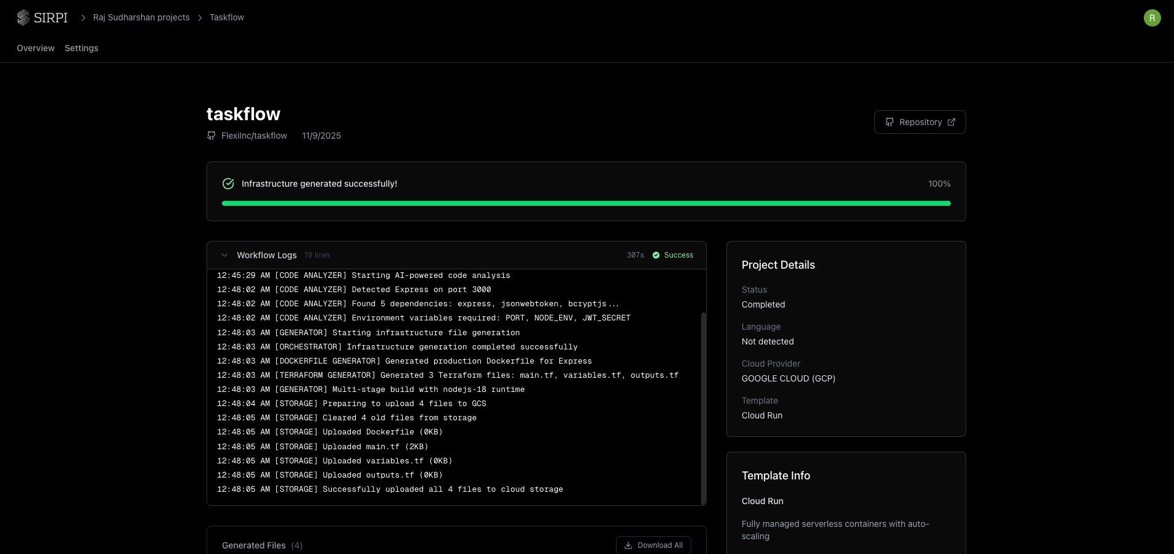Screen dimensions: 1174x554
Task: Click the green success check circle icon
Action: pos(228,184)
